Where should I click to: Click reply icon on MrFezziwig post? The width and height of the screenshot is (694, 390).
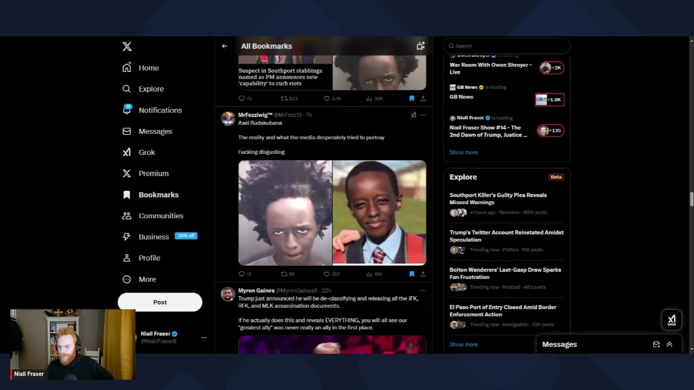tap(242, 274)
